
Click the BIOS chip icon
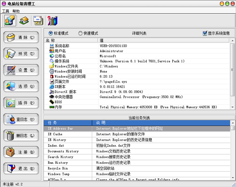(x=52, y=102)
